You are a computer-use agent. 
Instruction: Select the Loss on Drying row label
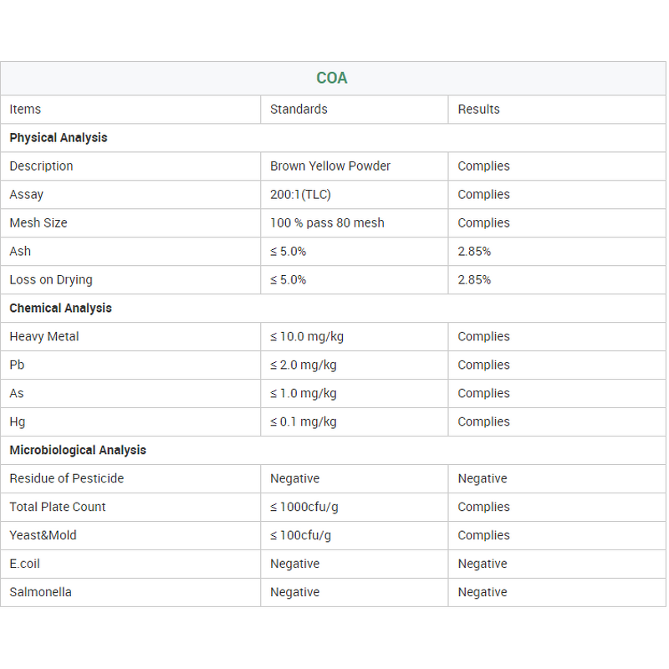51,280
